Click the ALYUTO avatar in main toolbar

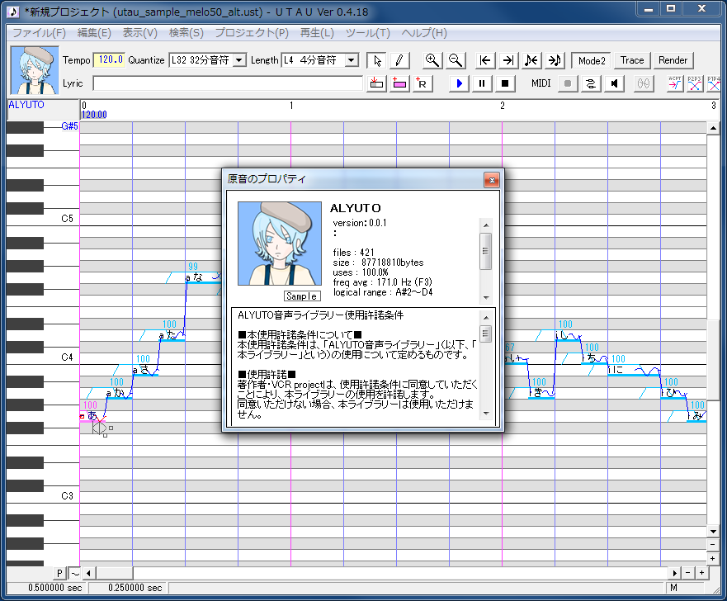pos(35,70)
